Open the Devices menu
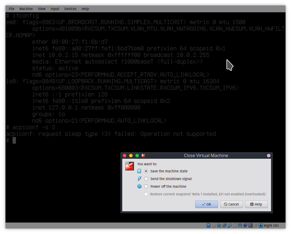 70,9
